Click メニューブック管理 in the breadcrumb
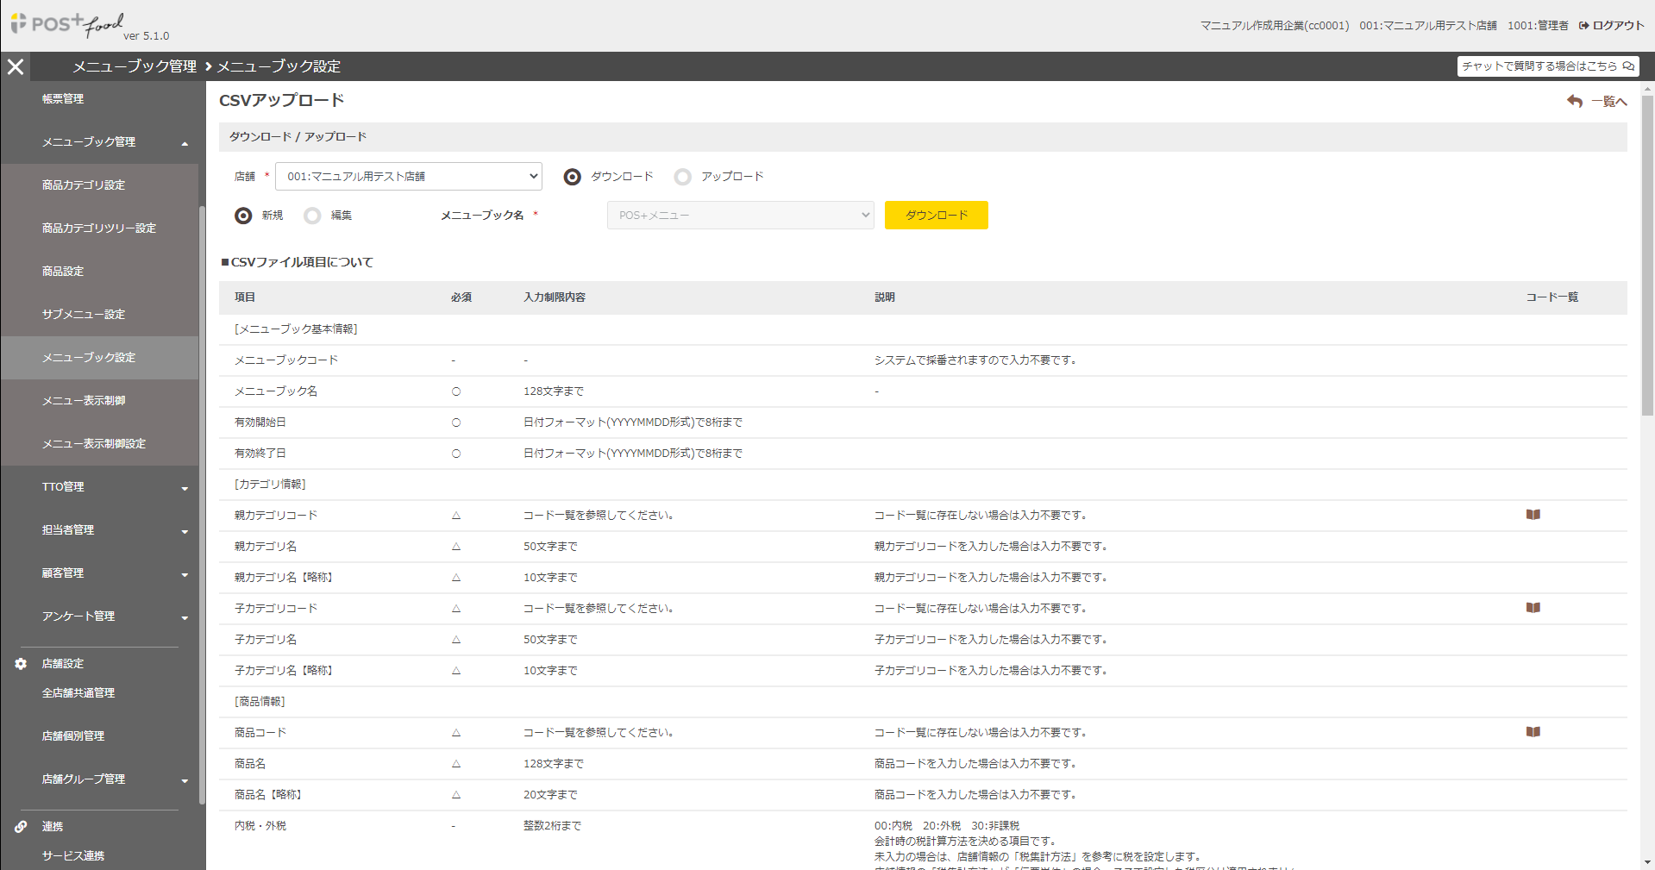1655x870 pixels. click(x=135, y=66)
